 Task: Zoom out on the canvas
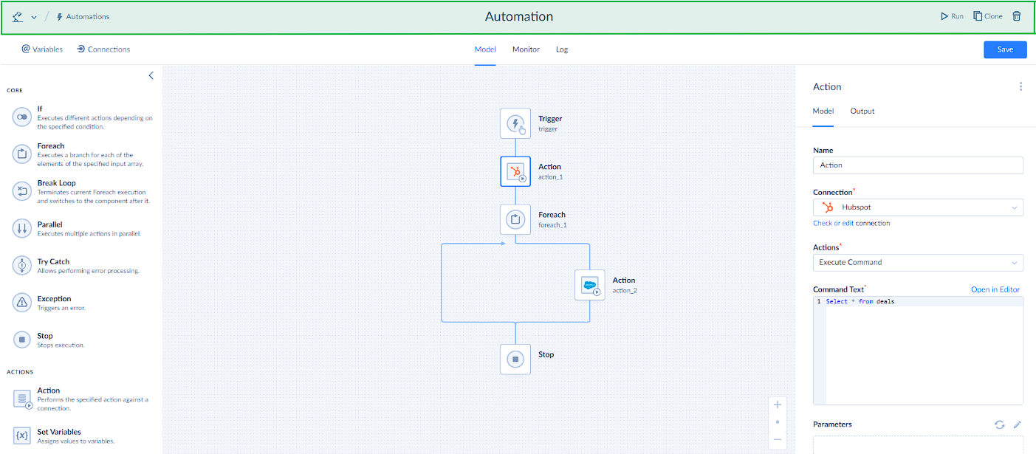coord(778,440)
